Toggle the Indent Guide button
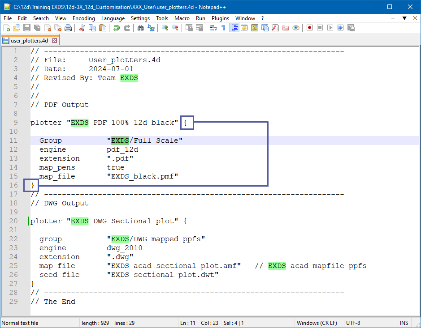The image size is (421, 328). pos(234,28)
